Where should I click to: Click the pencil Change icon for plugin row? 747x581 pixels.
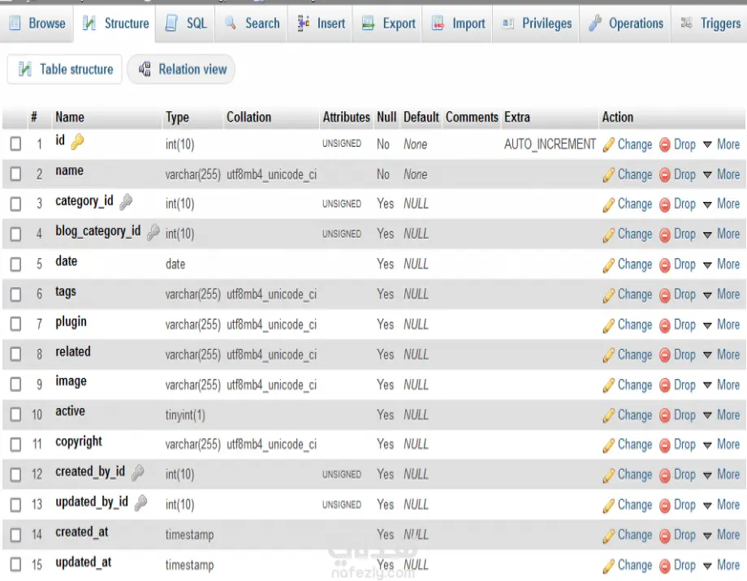[x=608, y=325]
